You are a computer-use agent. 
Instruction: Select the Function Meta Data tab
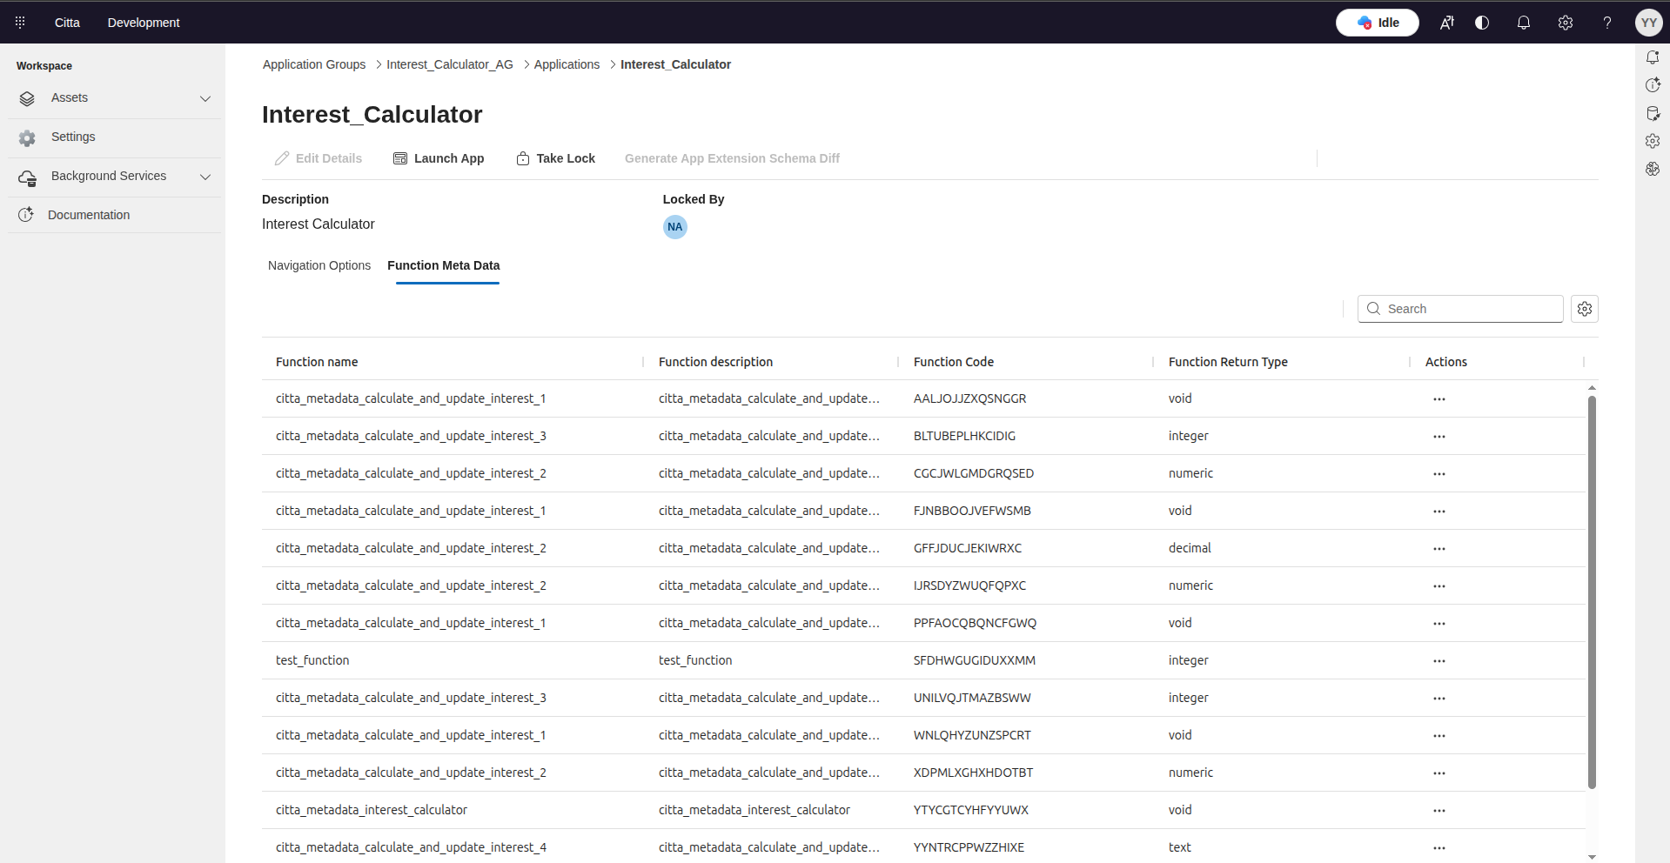(443, 265)
